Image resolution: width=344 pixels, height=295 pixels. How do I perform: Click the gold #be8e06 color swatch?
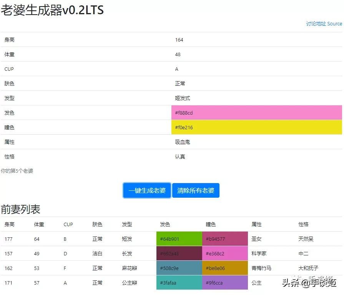pyautogui.click(x=224, y=268)
